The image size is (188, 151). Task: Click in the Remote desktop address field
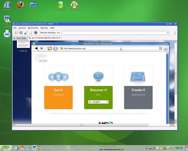(x=114, y=33)
